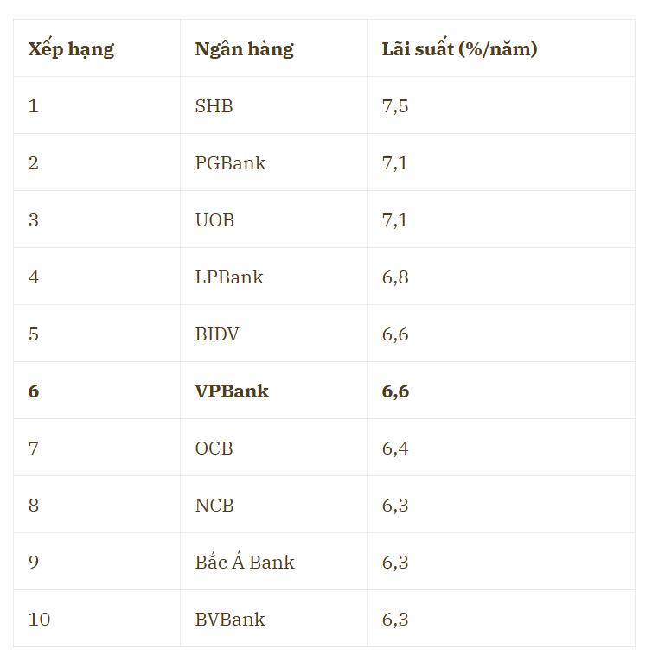Screen dimensions: 652x655
Task: Click the 'Xếp hạng' column header
Action: click(71, 49)
